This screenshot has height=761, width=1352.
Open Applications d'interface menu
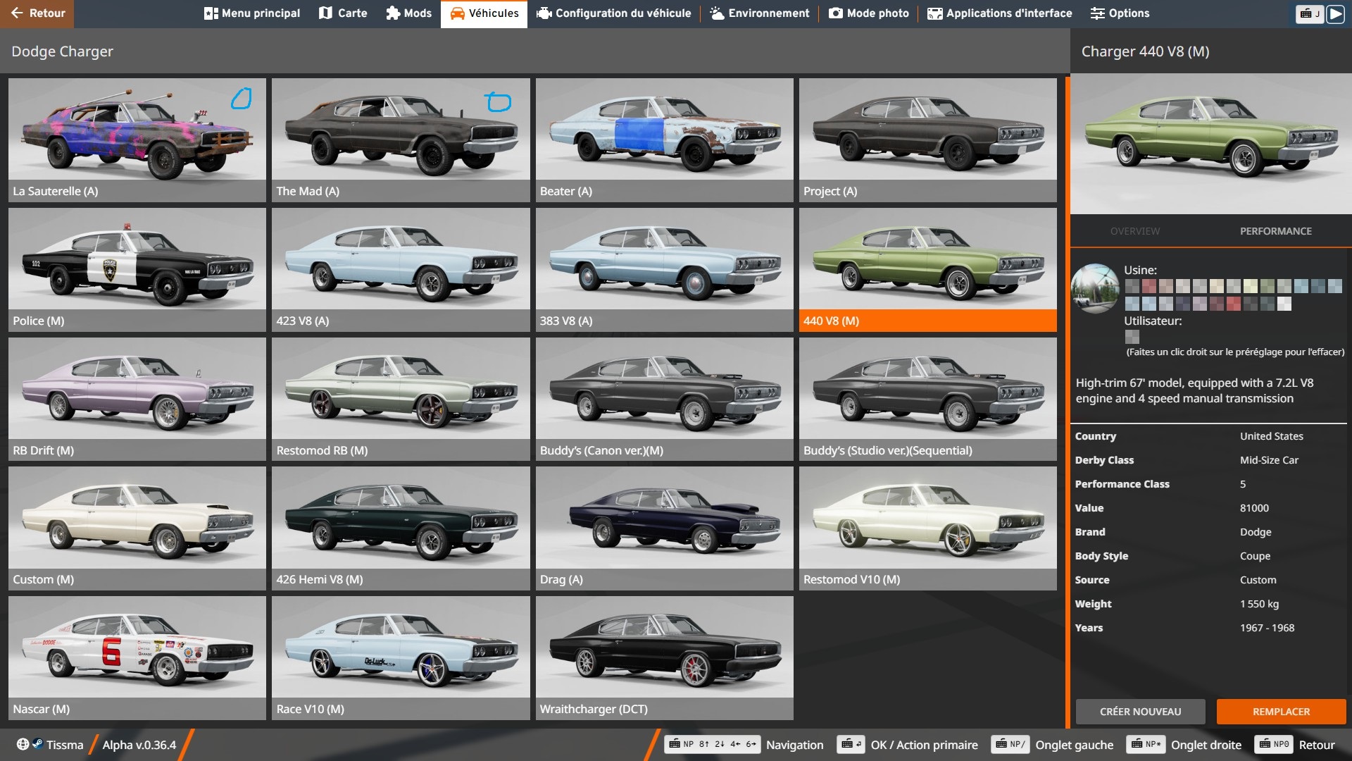pos(999,13)
